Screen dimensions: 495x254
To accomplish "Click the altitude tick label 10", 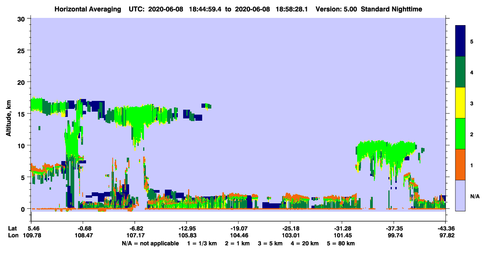I will tap(22, 145).
